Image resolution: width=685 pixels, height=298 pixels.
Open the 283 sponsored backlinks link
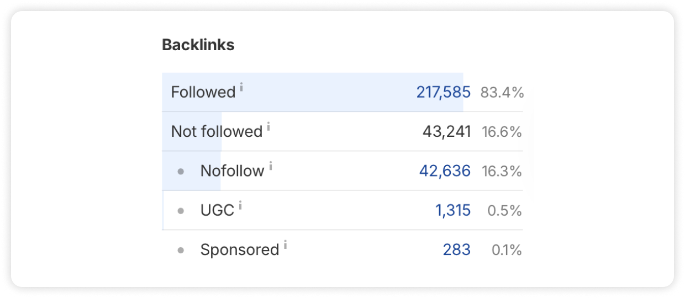(456, 250)
